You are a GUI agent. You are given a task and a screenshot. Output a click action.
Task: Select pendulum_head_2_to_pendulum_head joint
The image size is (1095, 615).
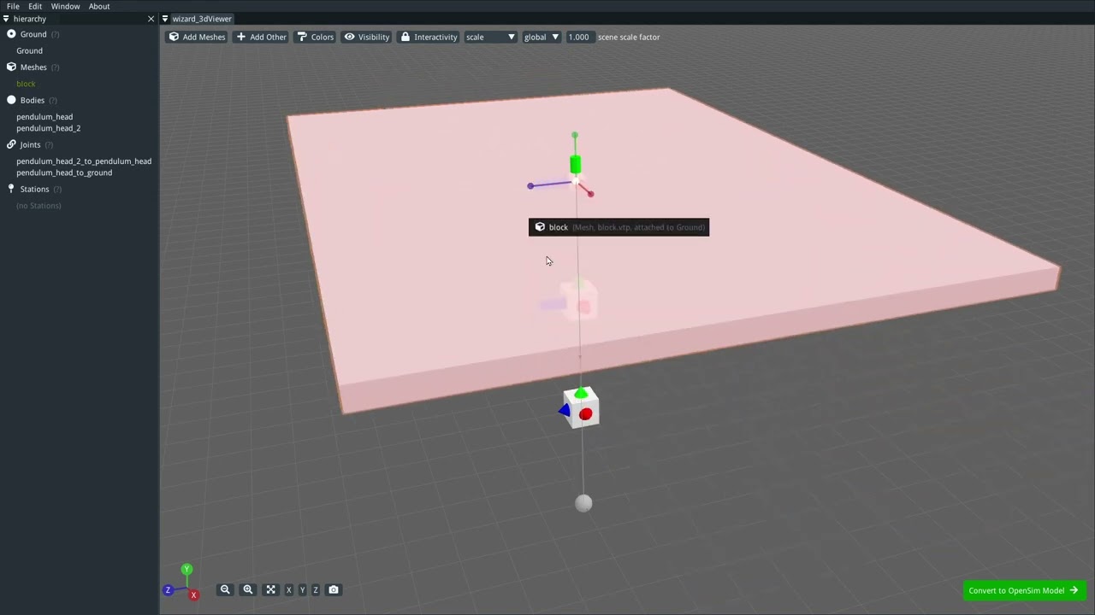(84, 161)
